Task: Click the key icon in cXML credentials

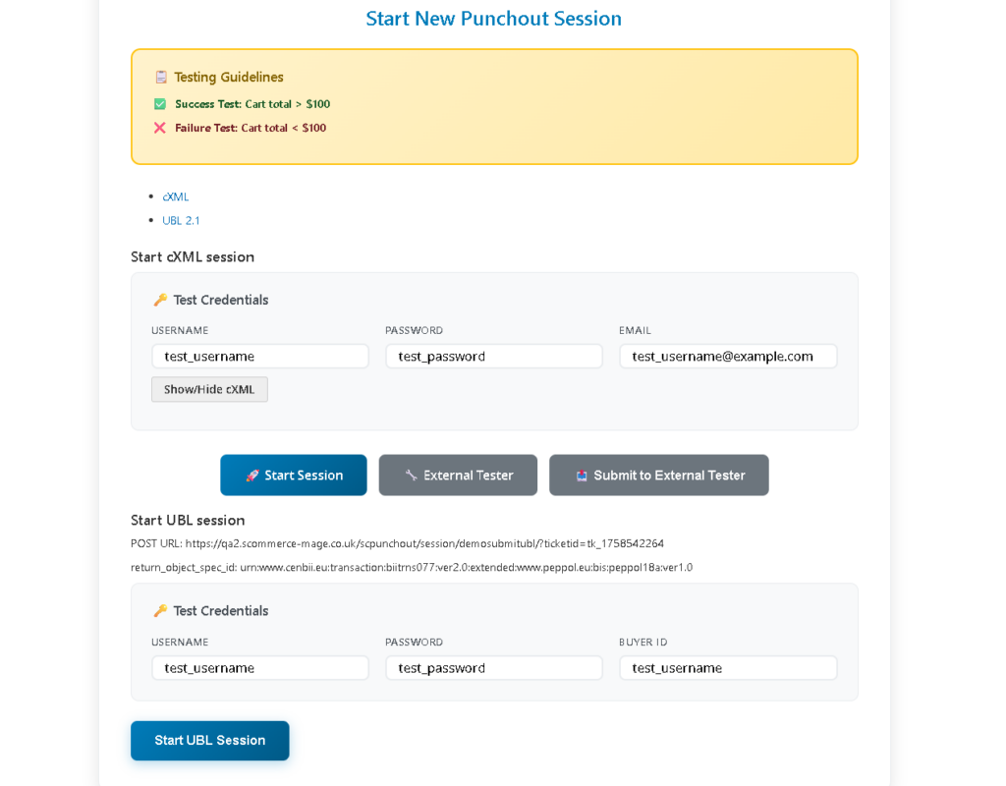Action: pos(160,301)
